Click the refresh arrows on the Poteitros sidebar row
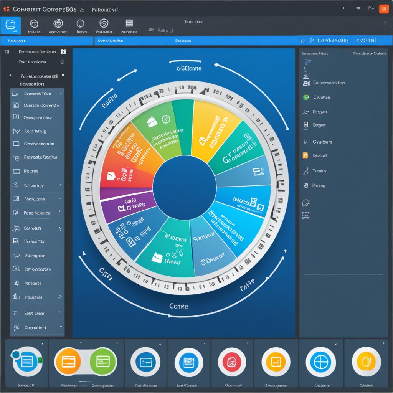The width and height of the screenshot is (393, 393). pos(60,297)
